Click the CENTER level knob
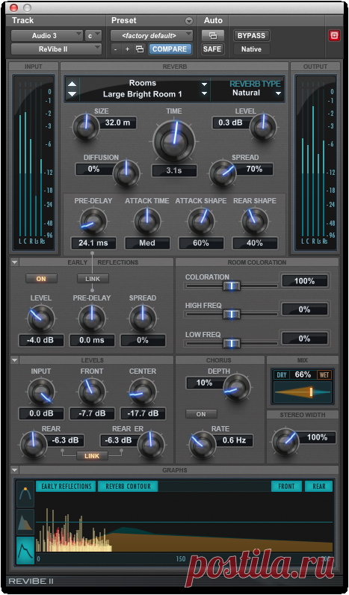This screenshot has height=595, width=349. pyautogui.click(x=143, y=392)
